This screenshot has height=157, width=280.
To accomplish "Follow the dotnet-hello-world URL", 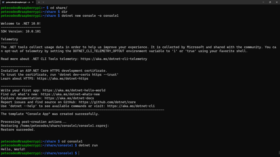I will click(x=74, y=90).
